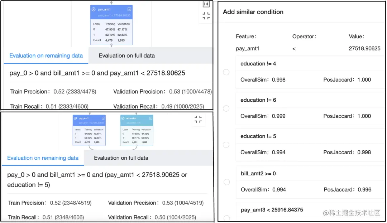
Task: Click the 'education != 6' condition card title
Action: tap(258, 100)
